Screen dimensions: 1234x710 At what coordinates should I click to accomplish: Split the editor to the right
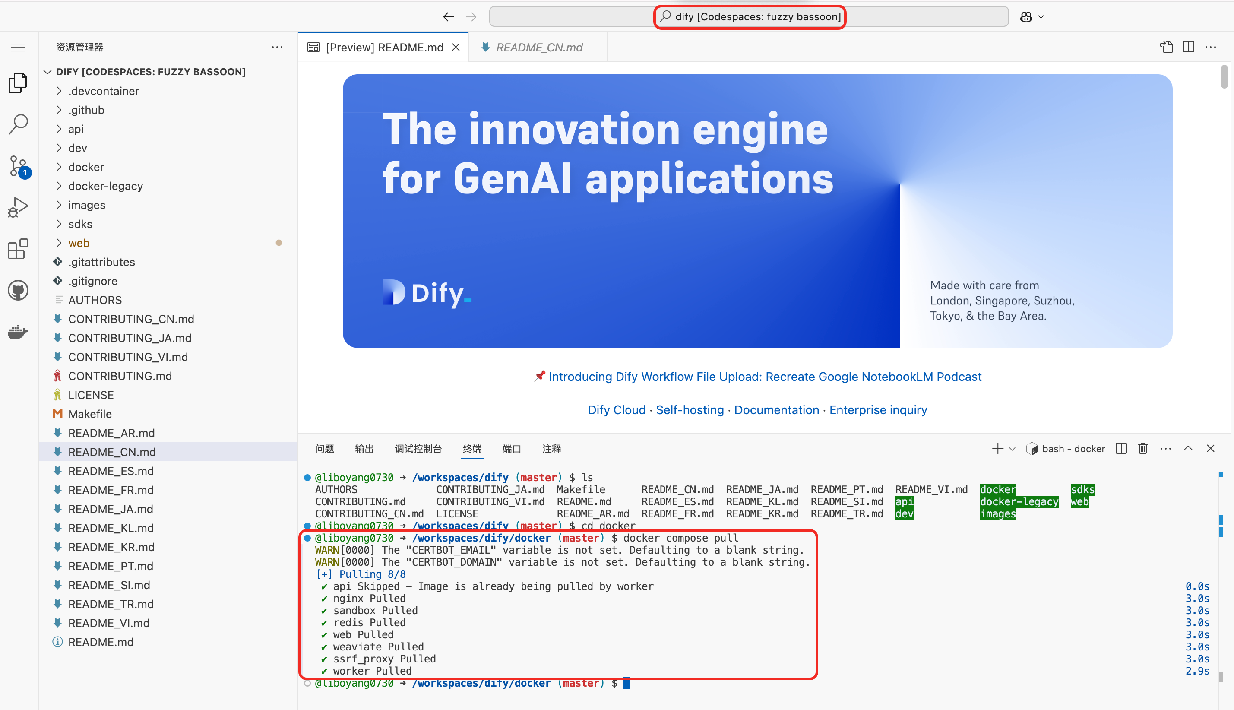click(1188, 47)
